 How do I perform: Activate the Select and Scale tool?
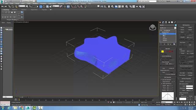[x=47, y=6]
